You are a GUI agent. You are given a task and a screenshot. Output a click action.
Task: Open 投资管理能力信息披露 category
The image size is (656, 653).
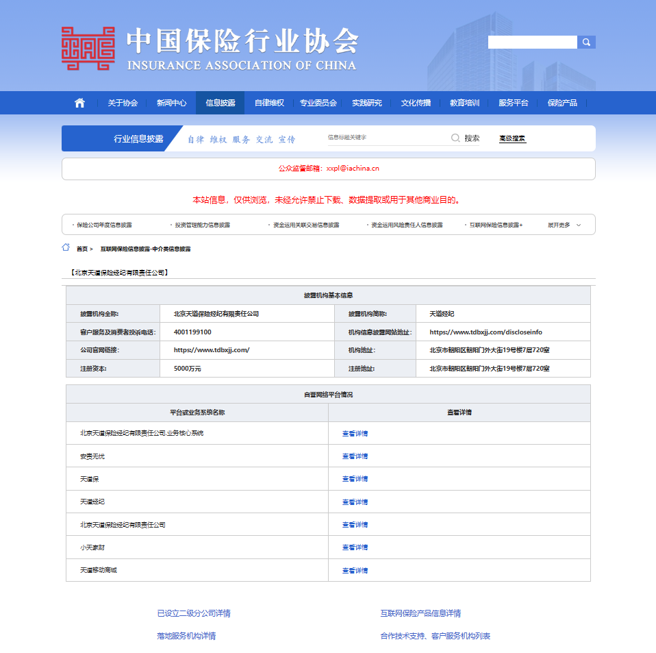pyautogui.click(x=203, y=225)
